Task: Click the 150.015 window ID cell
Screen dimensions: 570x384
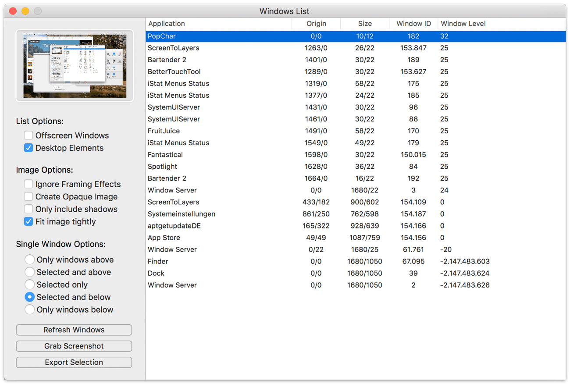Action: coord(413,154)
